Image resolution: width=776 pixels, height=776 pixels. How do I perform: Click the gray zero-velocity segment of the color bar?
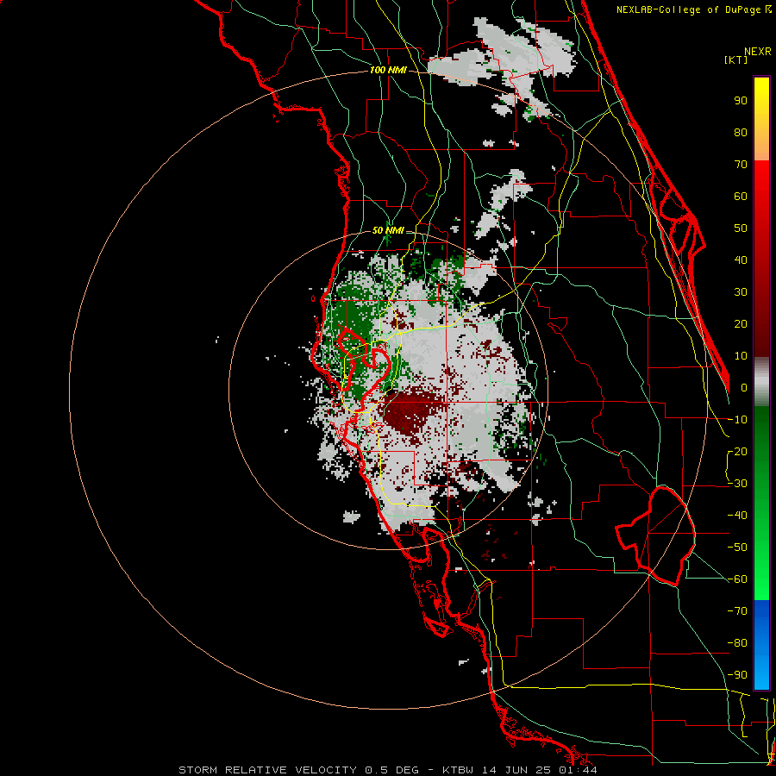pos(761,382)
